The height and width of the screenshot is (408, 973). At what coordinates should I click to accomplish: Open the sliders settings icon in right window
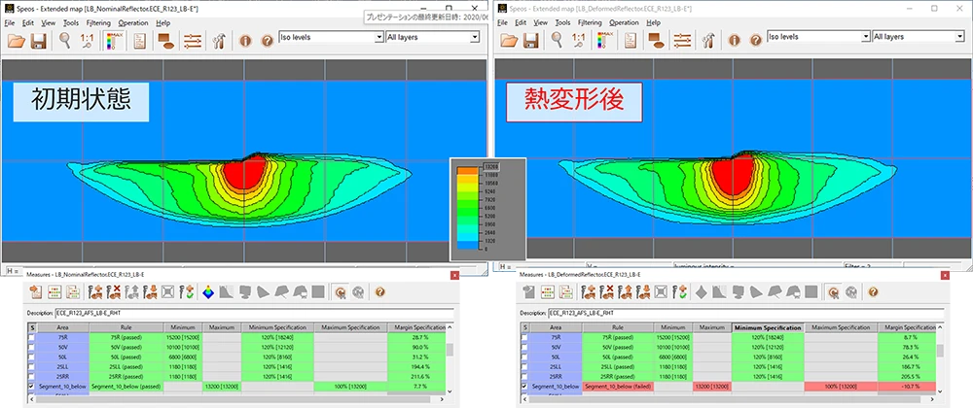pyautogui.click(x=680, y=41)
